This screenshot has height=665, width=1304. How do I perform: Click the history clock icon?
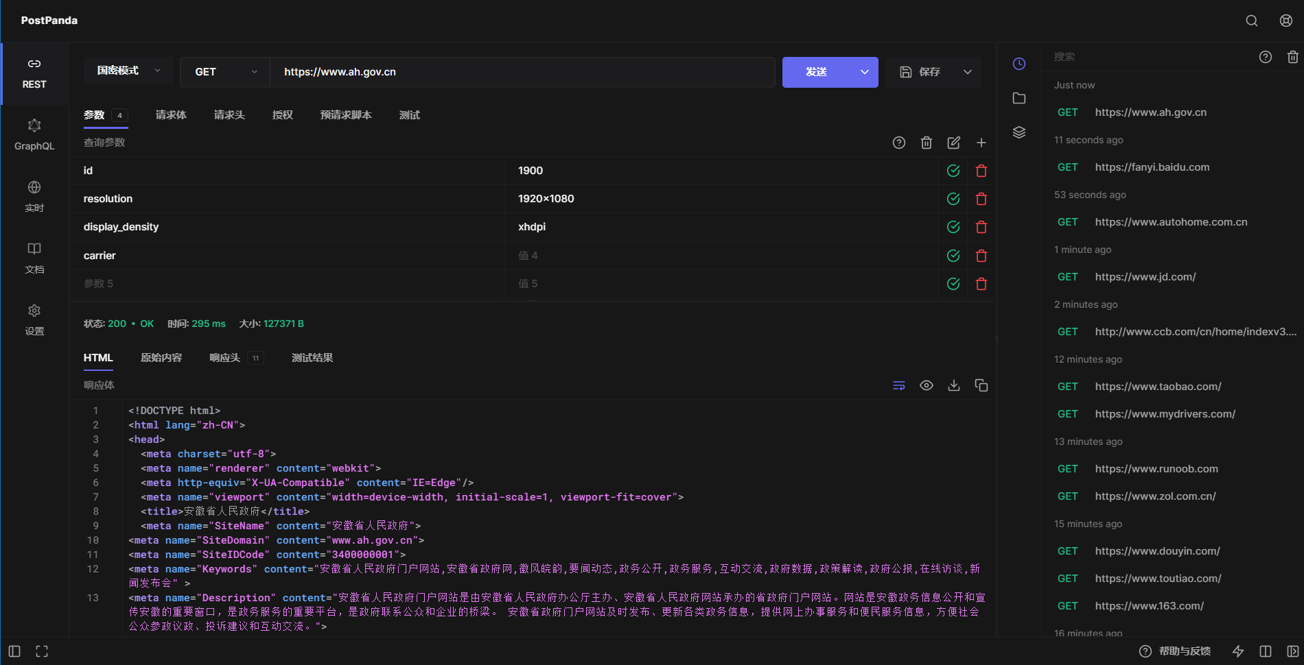[1019, 64]
